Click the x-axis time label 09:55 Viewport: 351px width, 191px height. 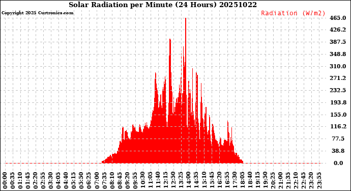[x=135, y=181]
